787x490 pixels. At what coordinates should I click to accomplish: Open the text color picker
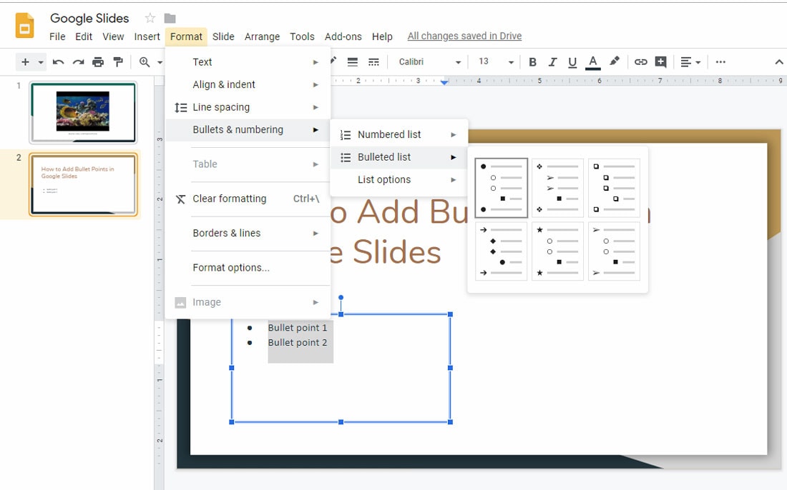pos(593,62)
